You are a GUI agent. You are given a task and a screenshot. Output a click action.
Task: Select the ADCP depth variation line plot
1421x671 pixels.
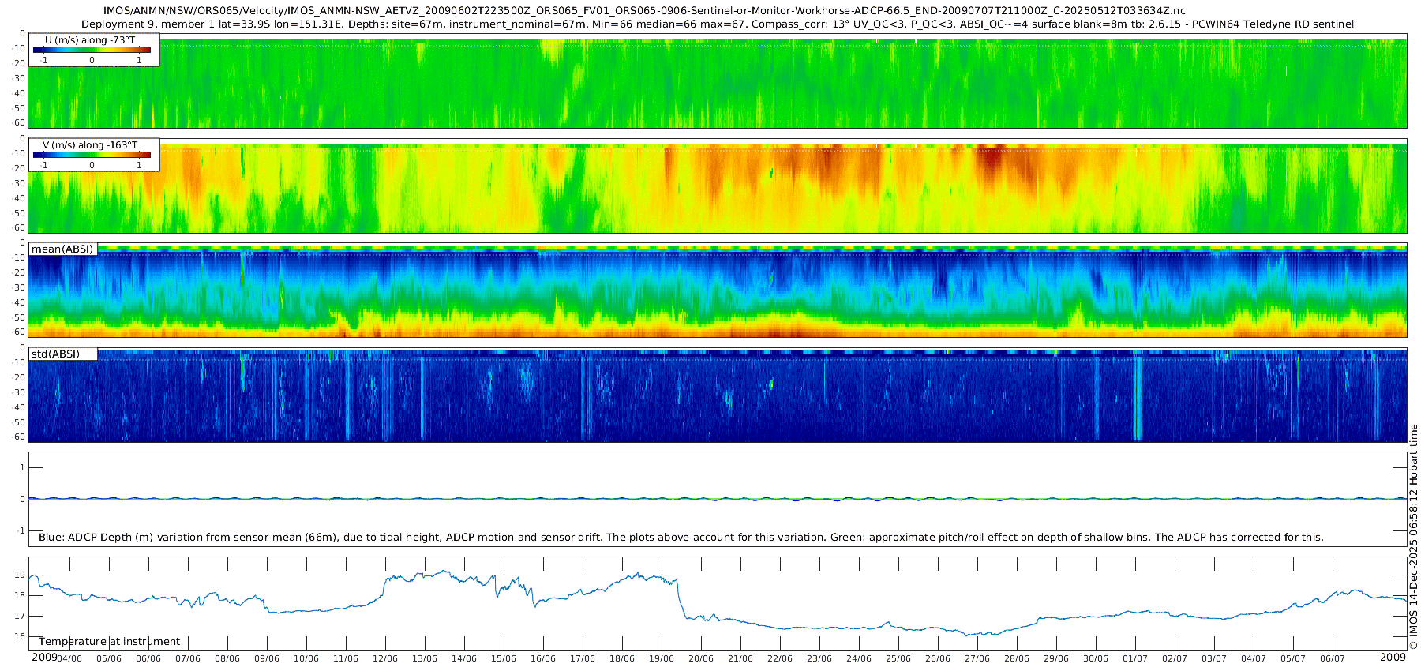pos(718,499)
